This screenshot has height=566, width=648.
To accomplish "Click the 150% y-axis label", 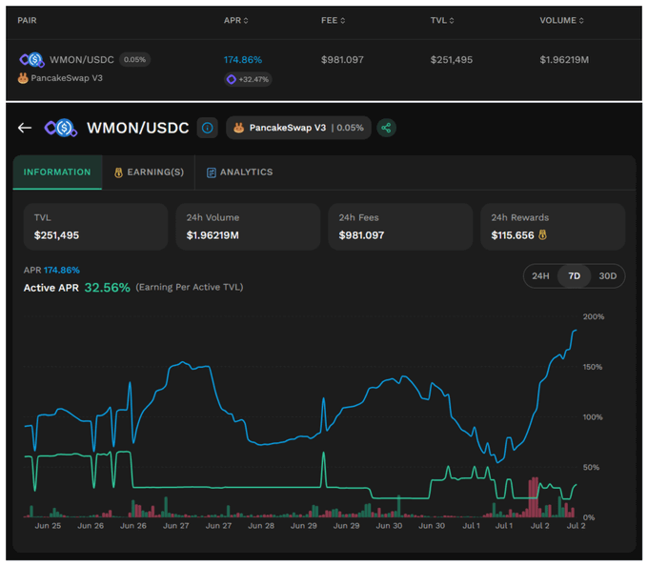I will pos(593,367).
